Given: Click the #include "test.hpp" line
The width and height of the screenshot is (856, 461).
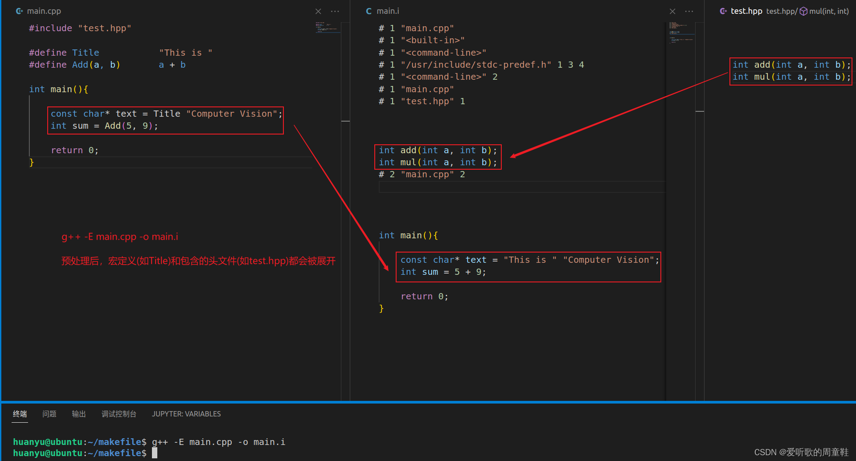Looking at the screenshot, I should coord(80,28).
